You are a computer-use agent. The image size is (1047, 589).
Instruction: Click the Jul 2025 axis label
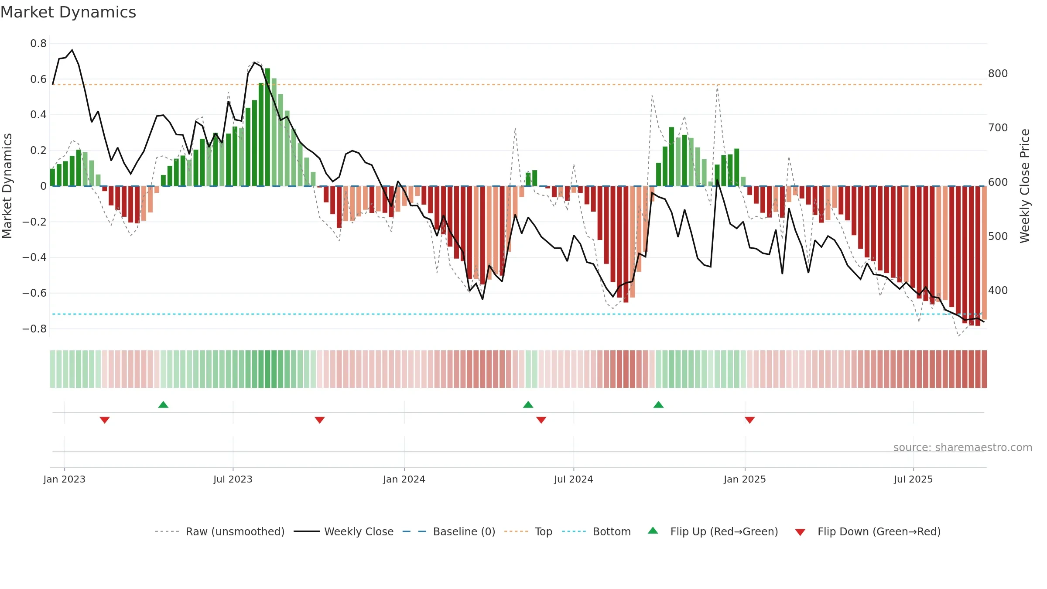pos(914,479)
